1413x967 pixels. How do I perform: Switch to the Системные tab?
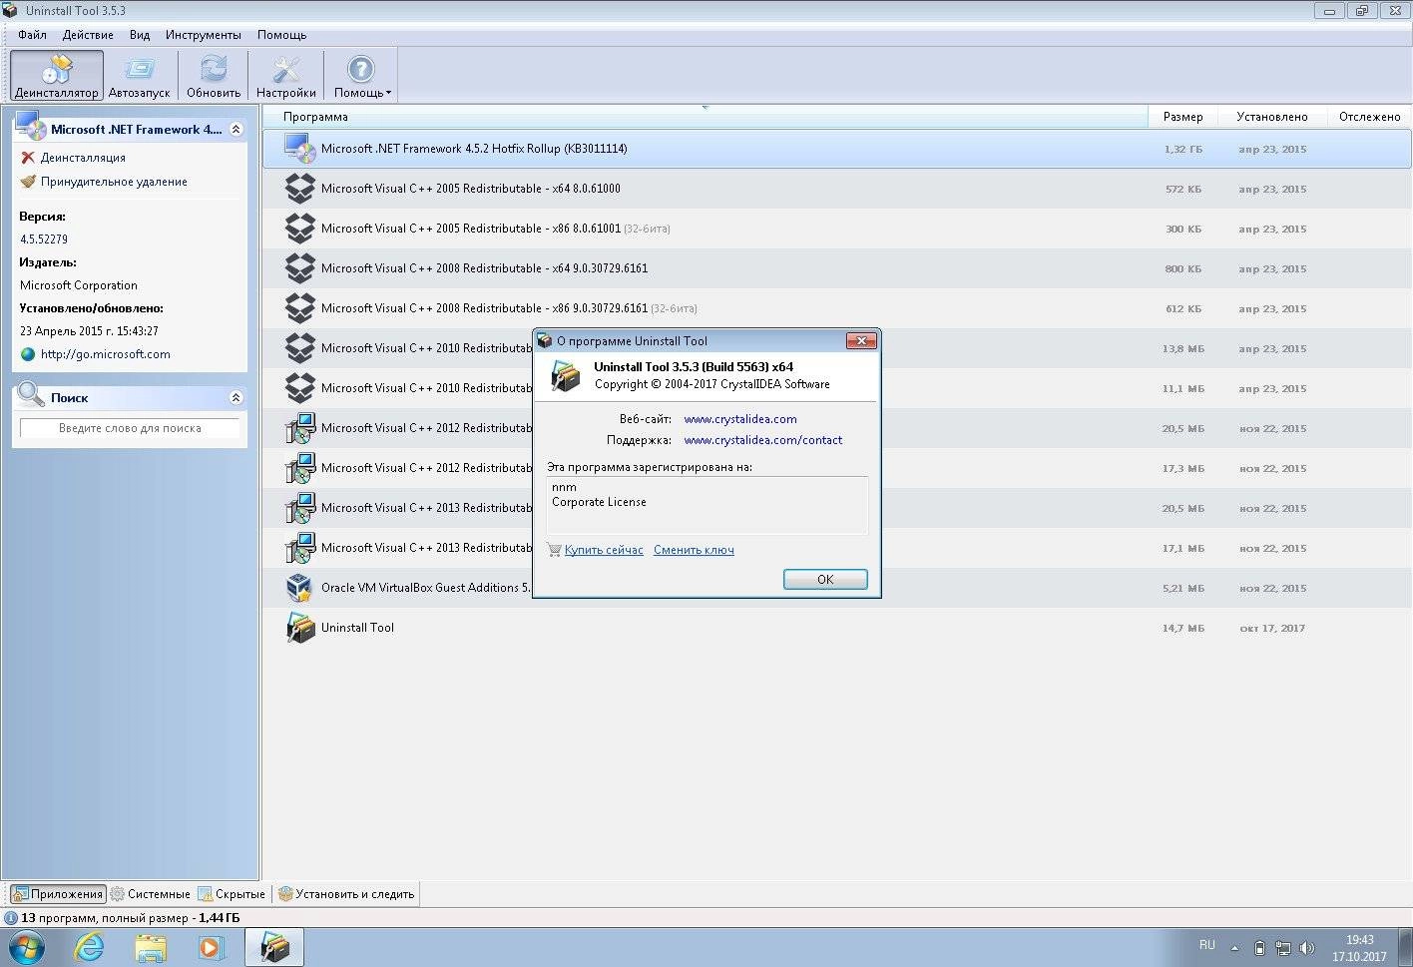point(150,894)
